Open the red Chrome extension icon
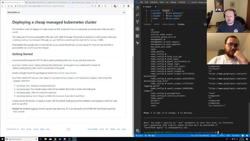The width and height of the screenshot is (250, 141). click(99, 6)
